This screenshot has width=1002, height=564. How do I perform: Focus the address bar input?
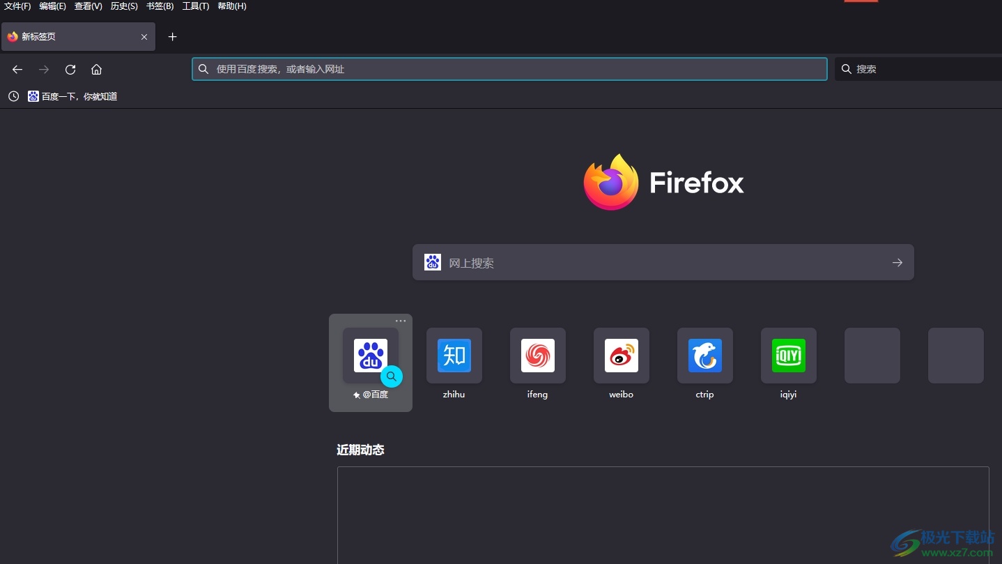click(x=509, y=69)
